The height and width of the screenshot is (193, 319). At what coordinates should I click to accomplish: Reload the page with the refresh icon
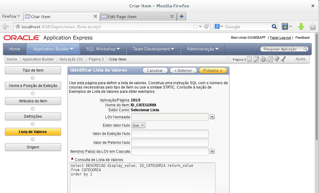click(x=206, y=27)
